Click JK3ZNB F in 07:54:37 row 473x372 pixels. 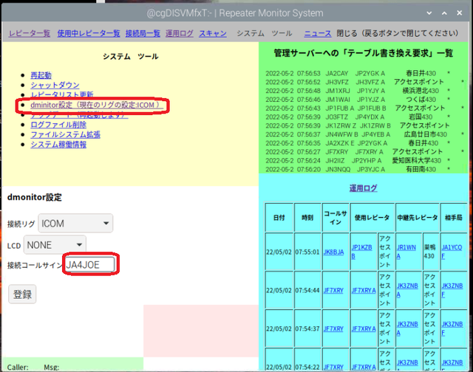point(452,328)
